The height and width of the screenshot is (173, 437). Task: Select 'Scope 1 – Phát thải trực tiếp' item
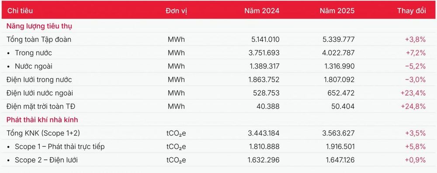59,146
